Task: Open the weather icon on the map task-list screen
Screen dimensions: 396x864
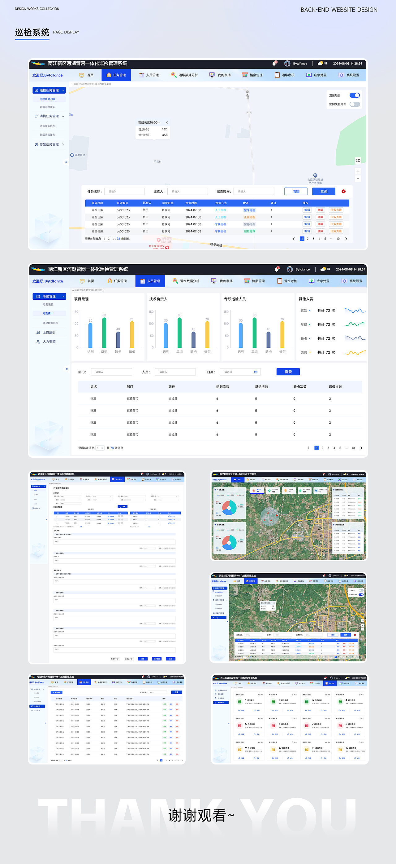Action: pos(320,63)
